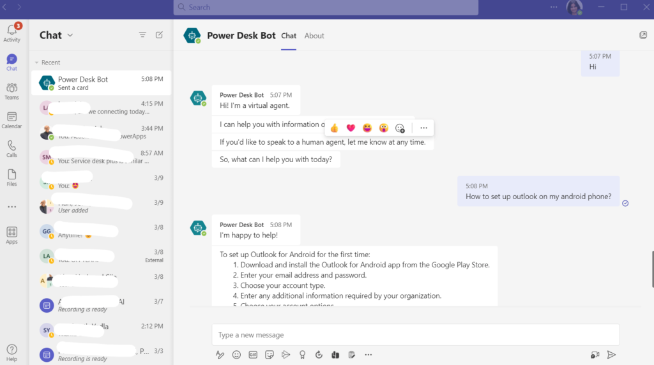Go forward using title bar arrow
The height and width of the screenshot is (365, 654).
tap(19, 7)
